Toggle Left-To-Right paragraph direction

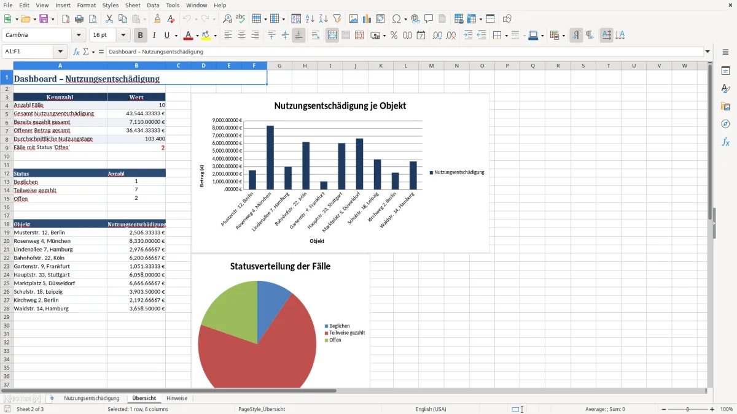click(576, 36)
